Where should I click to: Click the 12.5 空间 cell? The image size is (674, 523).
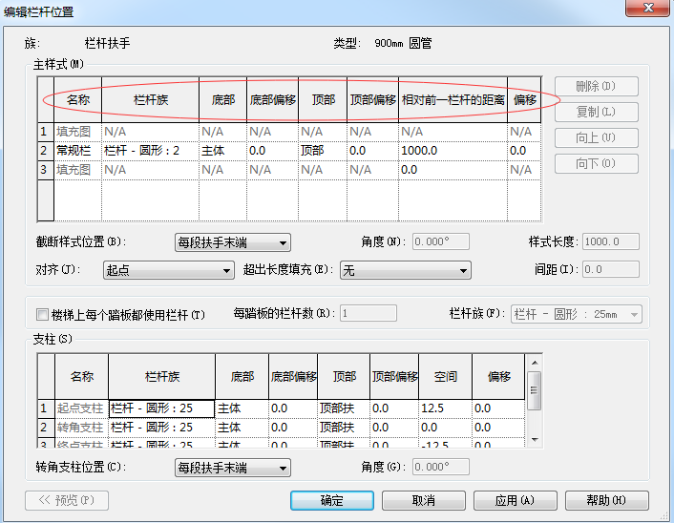(445, 408)
